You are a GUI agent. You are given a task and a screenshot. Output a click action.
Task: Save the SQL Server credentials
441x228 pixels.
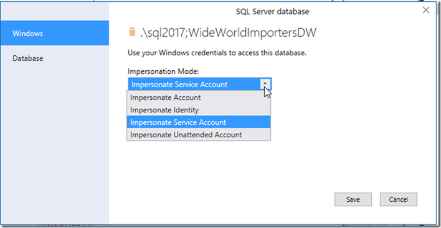pyautogui.click(x=353, y=199)
